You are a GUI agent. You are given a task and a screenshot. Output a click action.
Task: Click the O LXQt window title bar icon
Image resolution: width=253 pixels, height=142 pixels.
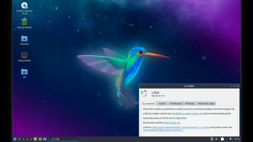(x=141, y=86)
